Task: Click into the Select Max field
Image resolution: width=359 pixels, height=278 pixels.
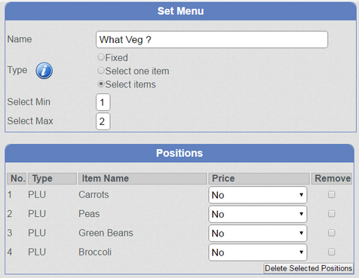Action: pyautogui.click(x=103, y=121)
